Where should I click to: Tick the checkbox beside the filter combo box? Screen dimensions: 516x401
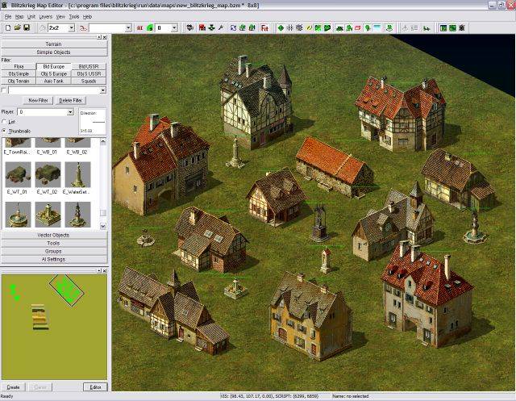(x=4, y=90)
